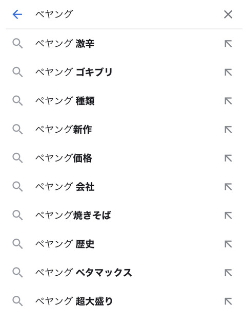This screenshot has width=246, height=320.
Task: Fill query arrow for ペヤング 種類
Action: click(x=228, y=101)
